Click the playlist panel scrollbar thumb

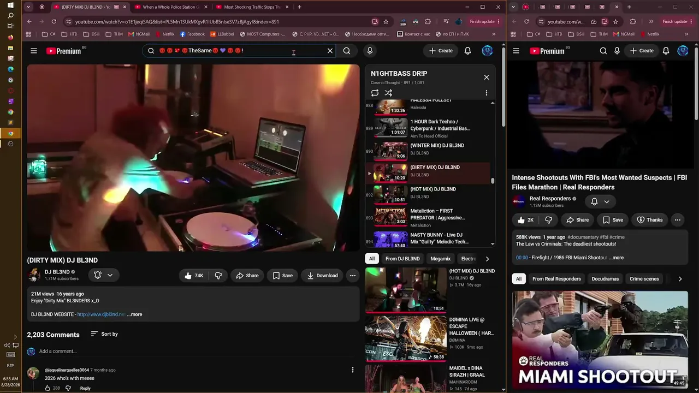coord(493,180)
